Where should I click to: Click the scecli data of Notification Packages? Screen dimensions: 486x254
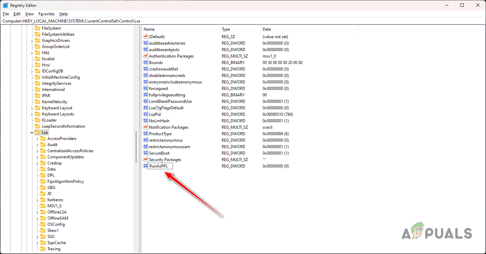(x=268, y=127)
